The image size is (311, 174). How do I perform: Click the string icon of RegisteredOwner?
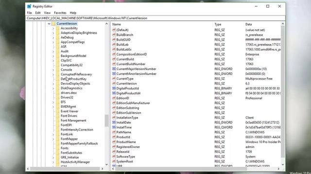[x=114, y=147]
